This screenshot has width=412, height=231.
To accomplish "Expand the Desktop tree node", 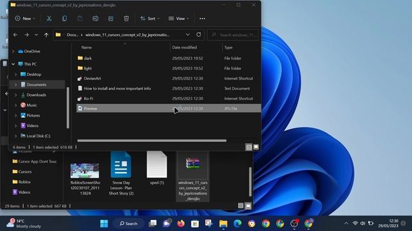I will [15, 74].
